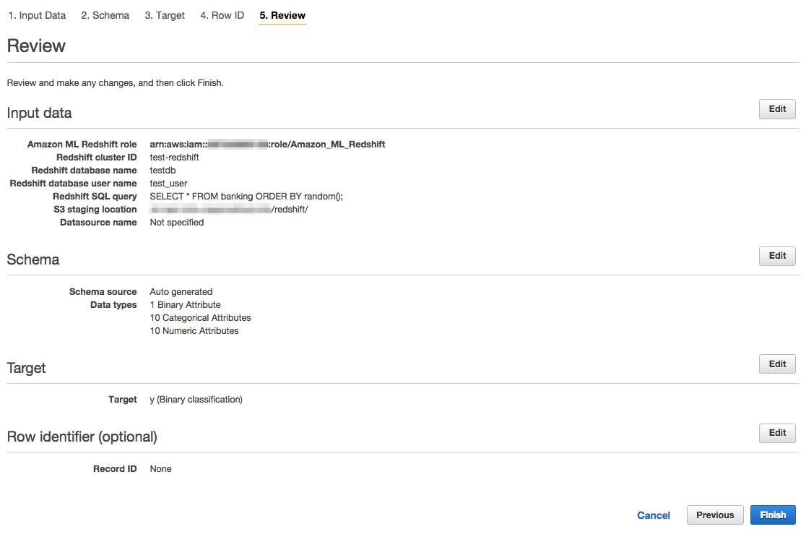The width and height of the screenshot is (806, 537).
Task: Navigate to the "1. Input Data" step
Action: tap(37, 15)
